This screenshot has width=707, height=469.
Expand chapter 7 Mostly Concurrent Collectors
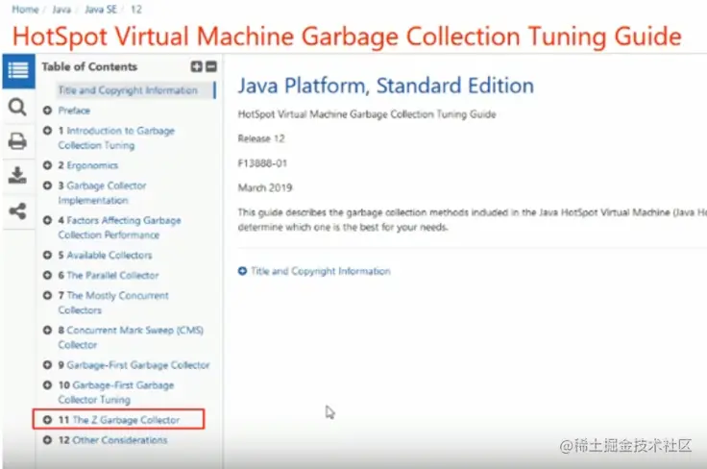tap(47, 295)
